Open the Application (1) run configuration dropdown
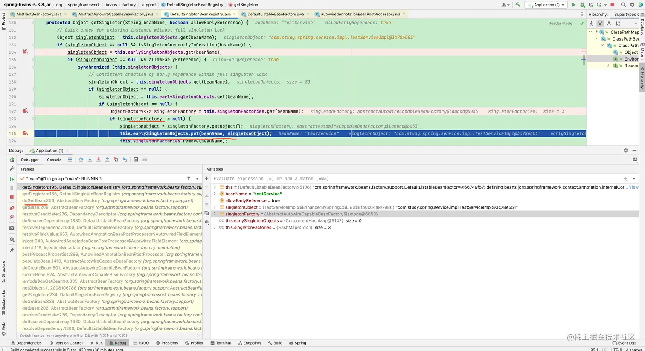This screenshot has width=645, height=351. [x=546, y=5]
